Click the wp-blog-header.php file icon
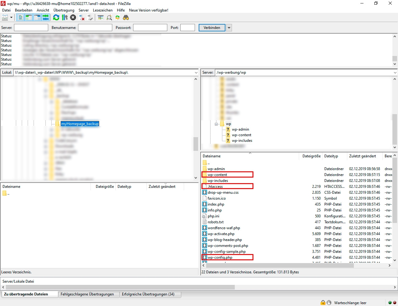Image resolution: width=398 pixels, height=306 pixels. pos(205,240)
